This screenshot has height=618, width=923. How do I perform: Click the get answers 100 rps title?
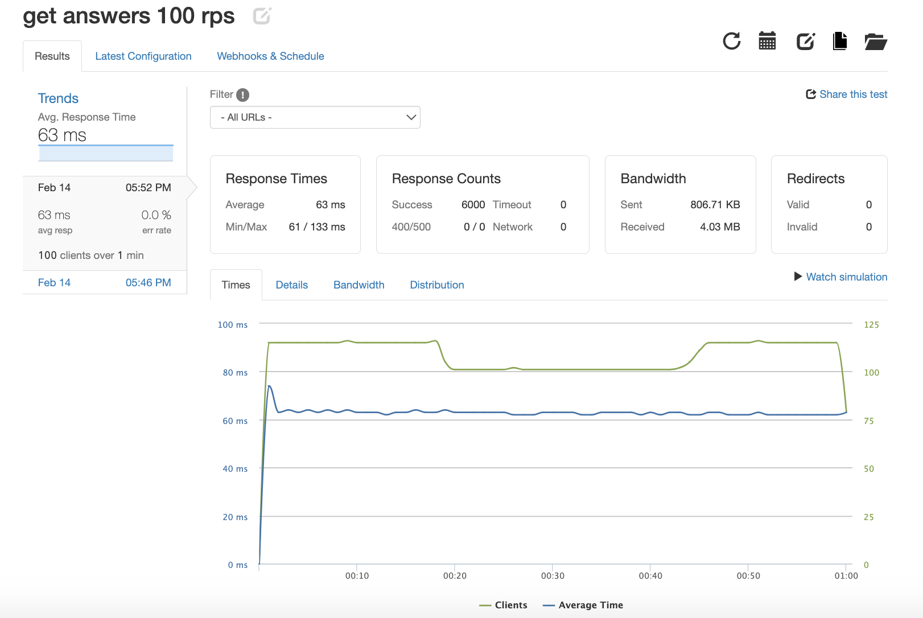(x=129, y=17)
